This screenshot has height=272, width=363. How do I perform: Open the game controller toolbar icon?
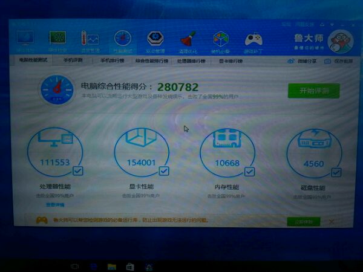(x=253, y=39)
